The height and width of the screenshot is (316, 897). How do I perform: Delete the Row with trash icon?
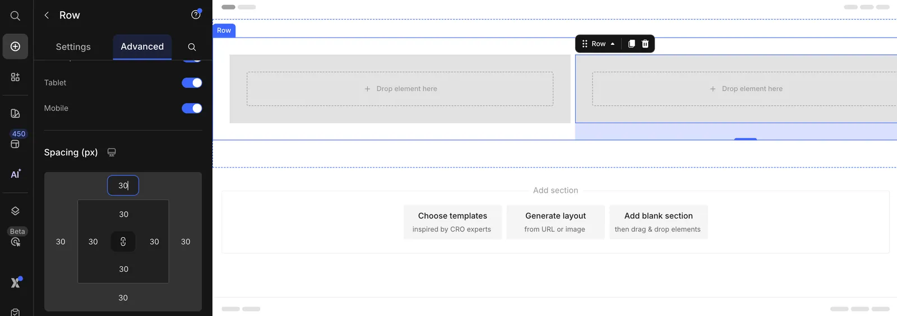point(645,44)
